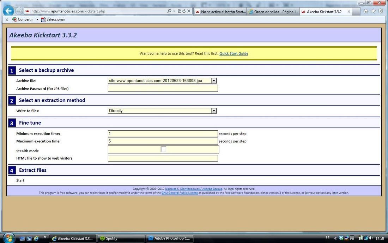Click the ES language indicator
Screen dimensions: 388x243
(327, 238)
